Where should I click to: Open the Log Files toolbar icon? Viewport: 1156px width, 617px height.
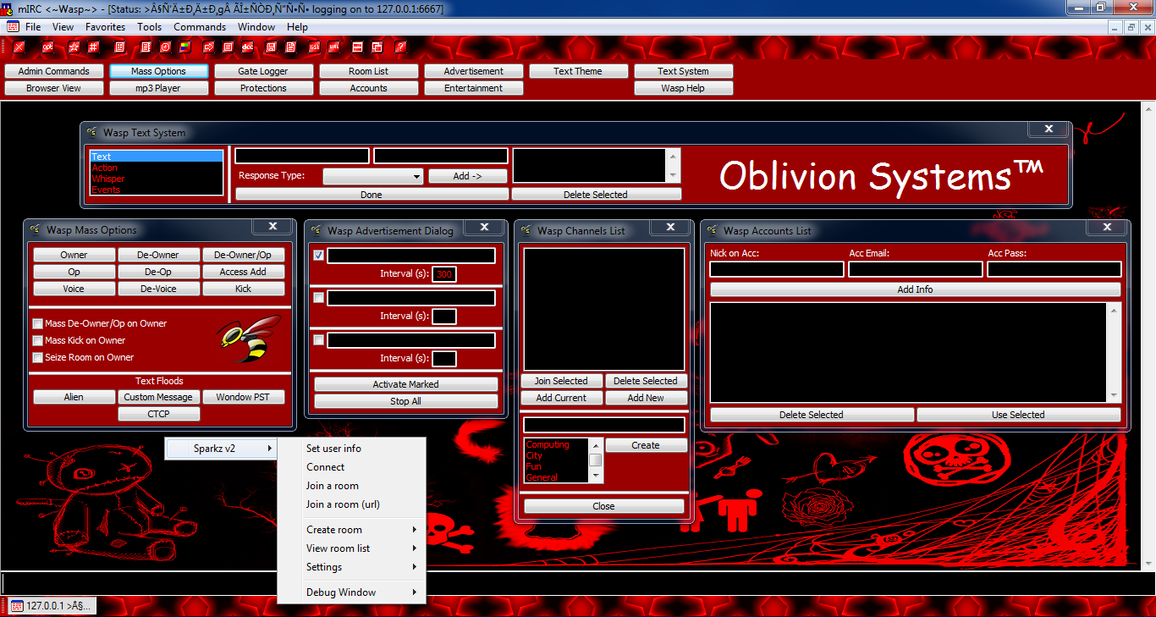click(291, 47)
